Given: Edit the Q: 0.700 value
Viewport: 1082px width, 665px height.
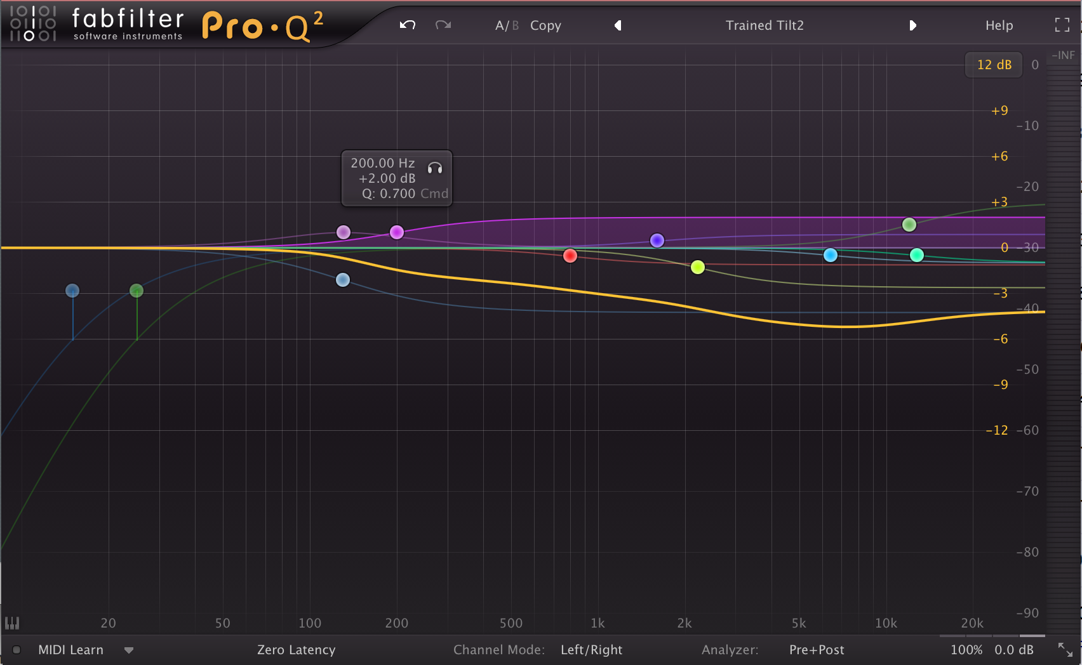Looking at the screenshot, I should tap(389, 194).
